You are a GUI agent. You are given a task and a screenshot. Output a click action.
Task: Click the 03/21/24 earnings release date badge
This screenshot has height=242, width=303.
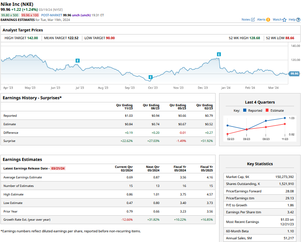58,168
